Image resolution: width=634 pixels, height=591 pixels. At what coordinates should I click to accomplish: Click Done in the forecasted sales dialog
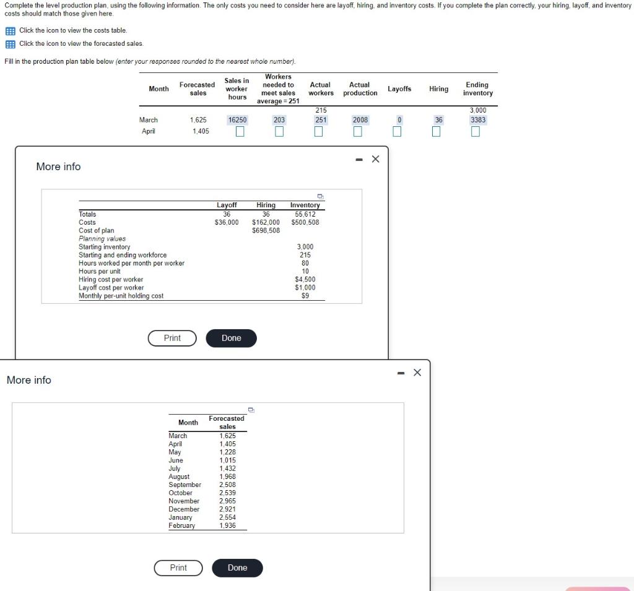[237, 567]
